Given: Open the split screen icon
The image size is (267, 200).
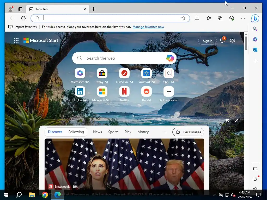Looking at the screenshot, I should click(x=197, y=18).
